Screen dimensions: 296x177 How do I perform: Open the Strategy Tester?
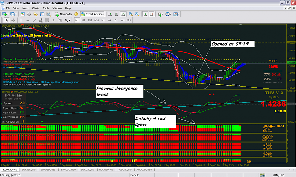tap(48, 14)
